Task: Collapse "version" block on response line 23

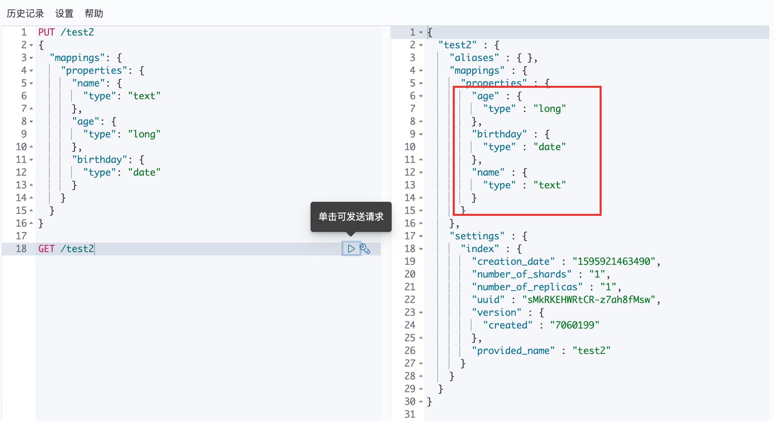Action: [421, 313]
